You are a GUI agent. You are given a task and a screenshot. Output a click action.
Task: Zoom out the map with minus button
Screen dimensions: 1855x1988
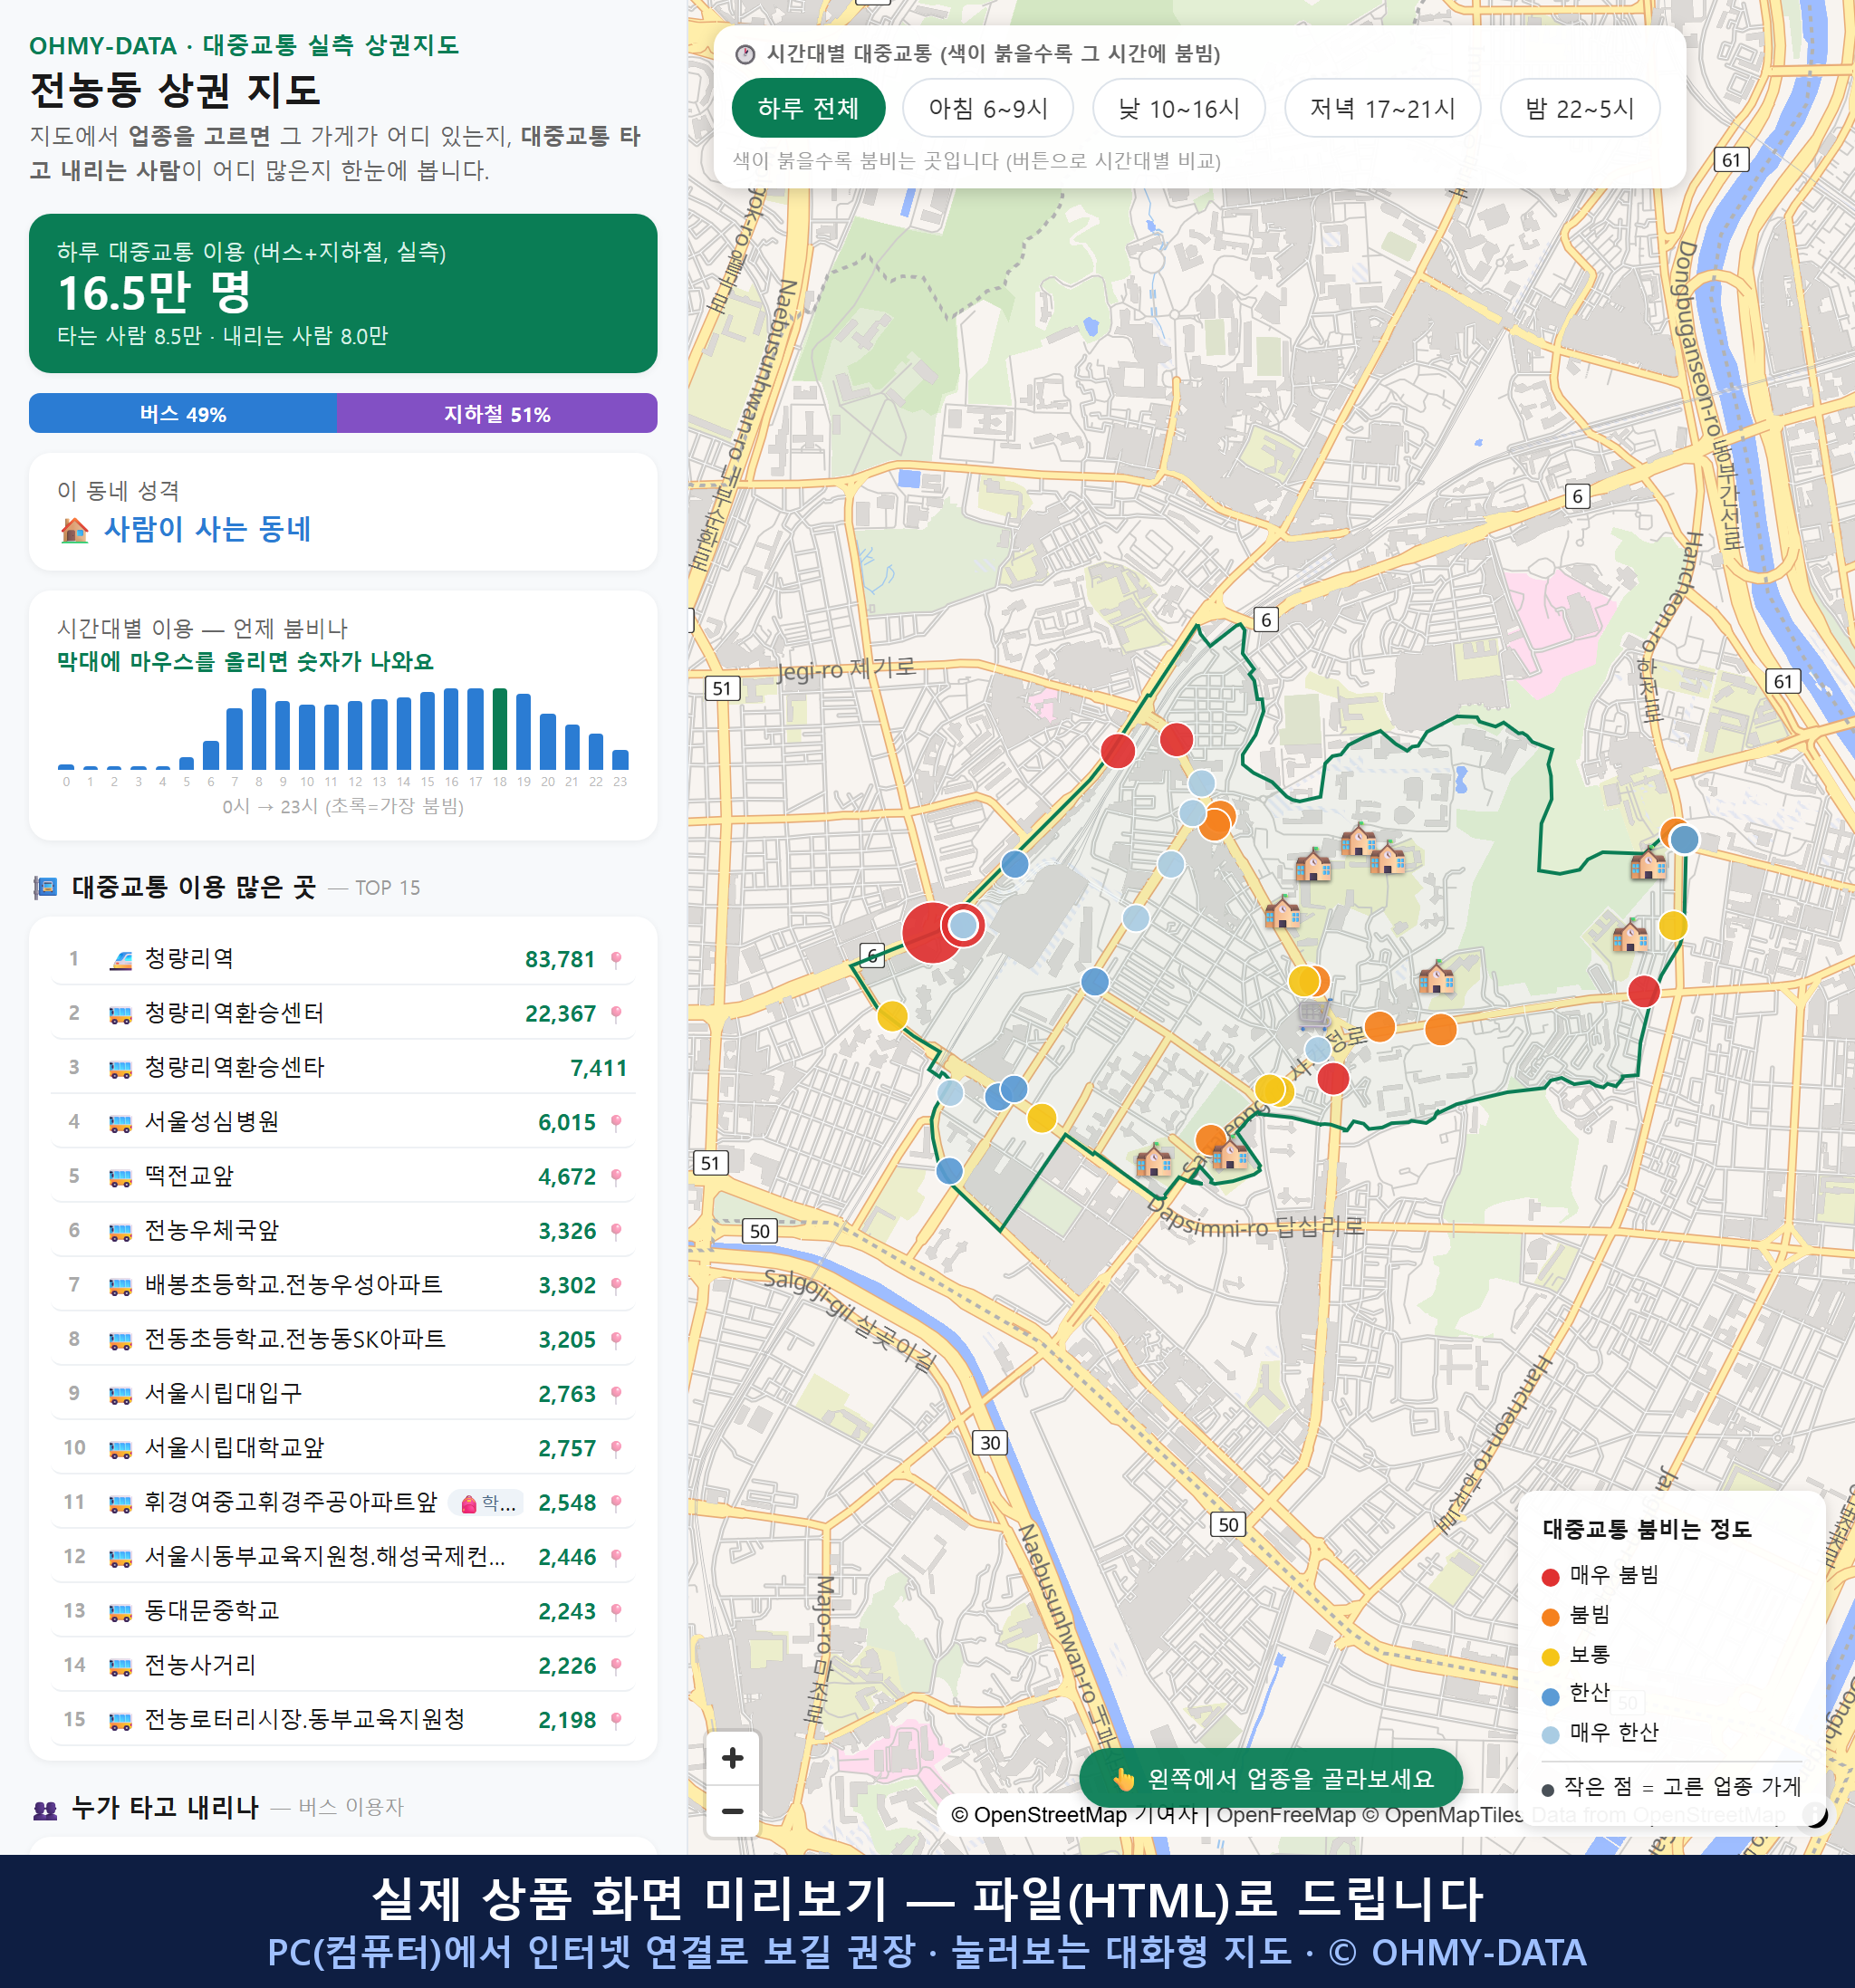(x=732, y=1810)
